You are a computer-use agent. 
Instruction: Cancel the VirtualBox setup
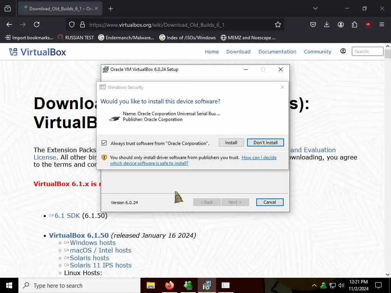[270, 202]
